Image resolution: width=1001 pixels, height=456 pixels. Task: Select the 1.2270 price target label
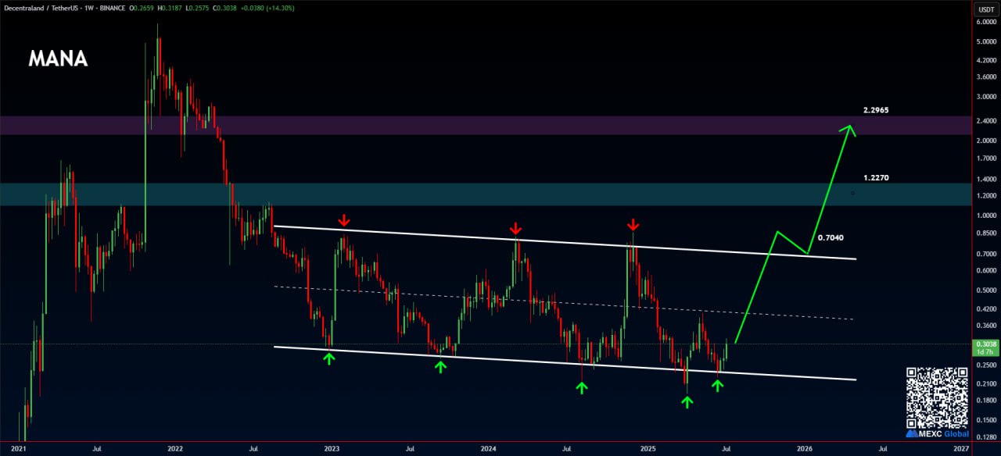pyautogui.click(x=875, y=178)
